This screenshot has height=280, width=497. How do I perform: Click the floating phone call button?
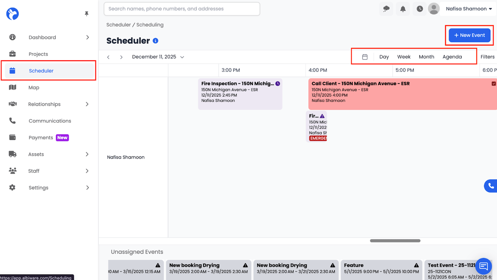[x=491, y=186]
